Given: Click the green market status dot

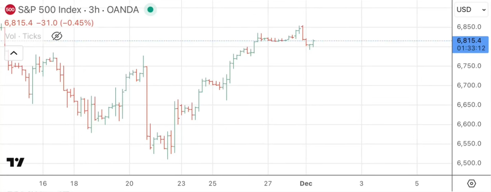Looking at the screenshot, I should pyautogui.click(x=151, y=9).
